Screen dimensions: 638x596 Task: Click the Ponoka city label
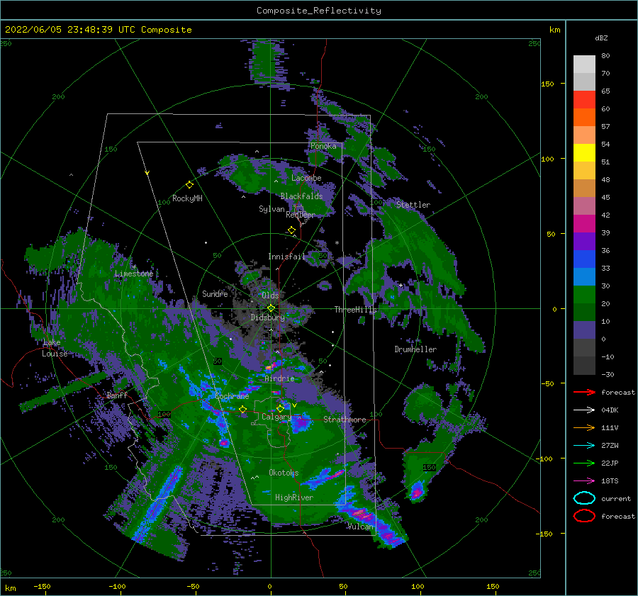(x=323, y=146)
